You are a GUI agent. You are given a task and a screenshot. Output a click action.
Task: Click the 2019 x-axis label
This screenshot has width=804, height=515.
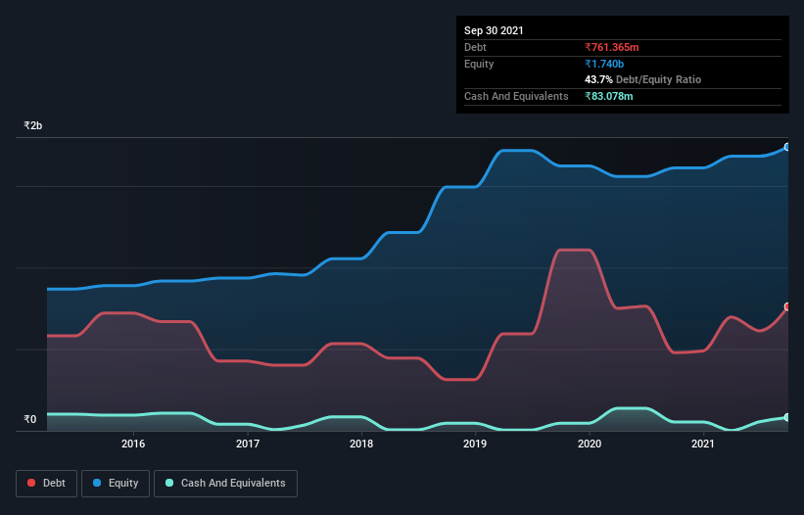[475, 444]
